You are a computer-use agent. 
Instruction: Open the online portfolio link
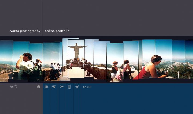click(x=57, y=31)
